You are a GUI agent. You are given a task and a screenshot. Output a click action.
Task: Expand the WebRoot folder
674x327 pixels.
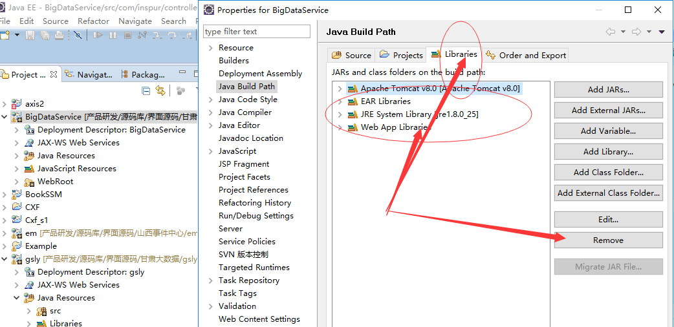point(16,182)
